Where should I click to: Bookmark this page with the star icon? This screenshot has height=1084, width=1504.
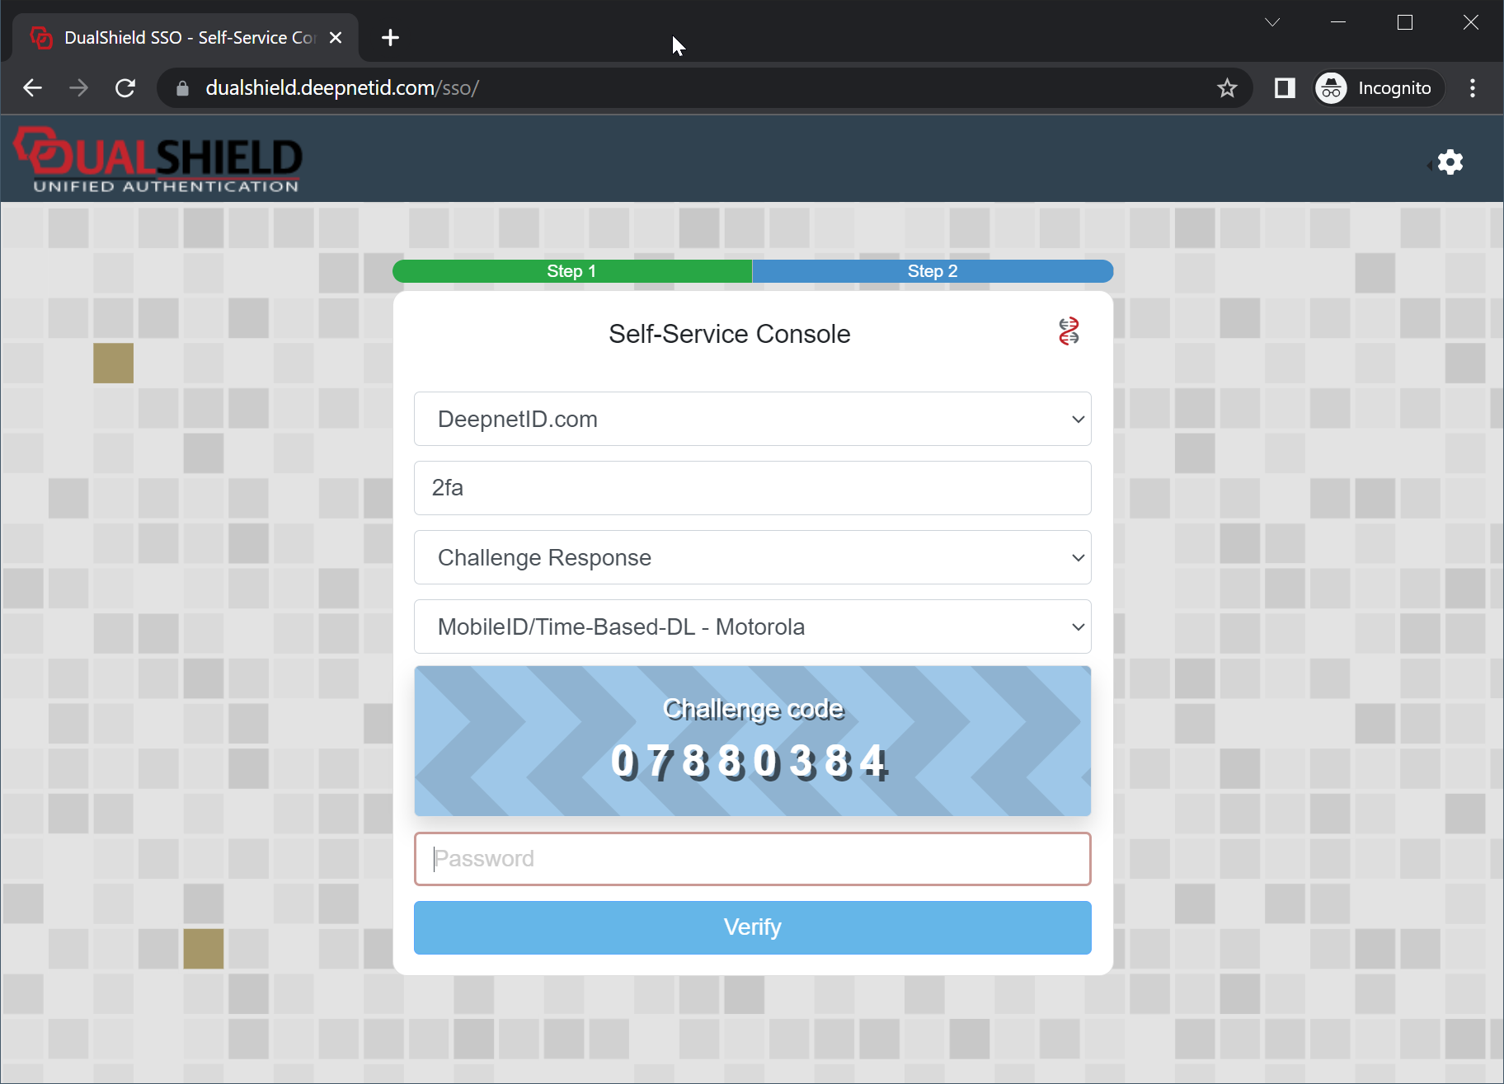tap(1227, 88)
